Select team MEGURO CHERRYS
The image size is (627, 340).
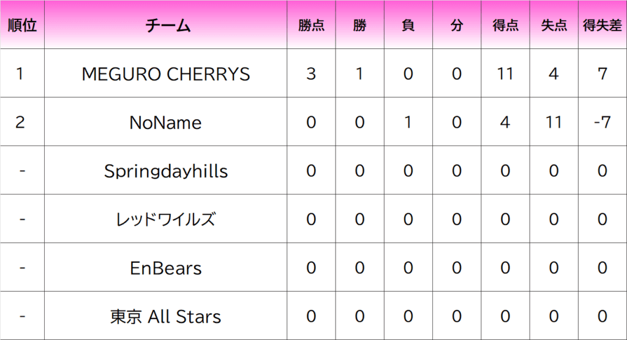(166, 74)
